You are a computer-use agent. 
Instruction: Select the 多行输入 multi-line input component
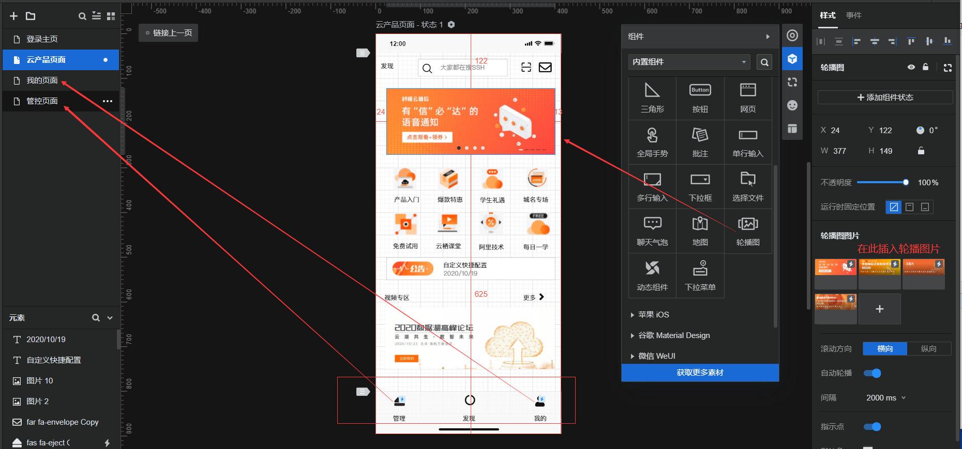[x=652, y=187]
